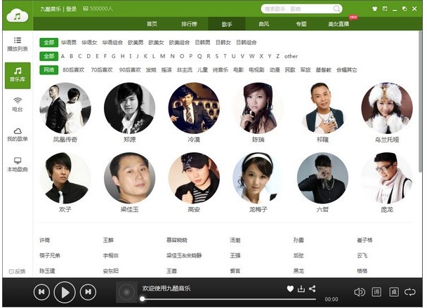This screenshot has width=427, height=308.
Task: Filter artists by letter Z
Action: click(278, 56)
